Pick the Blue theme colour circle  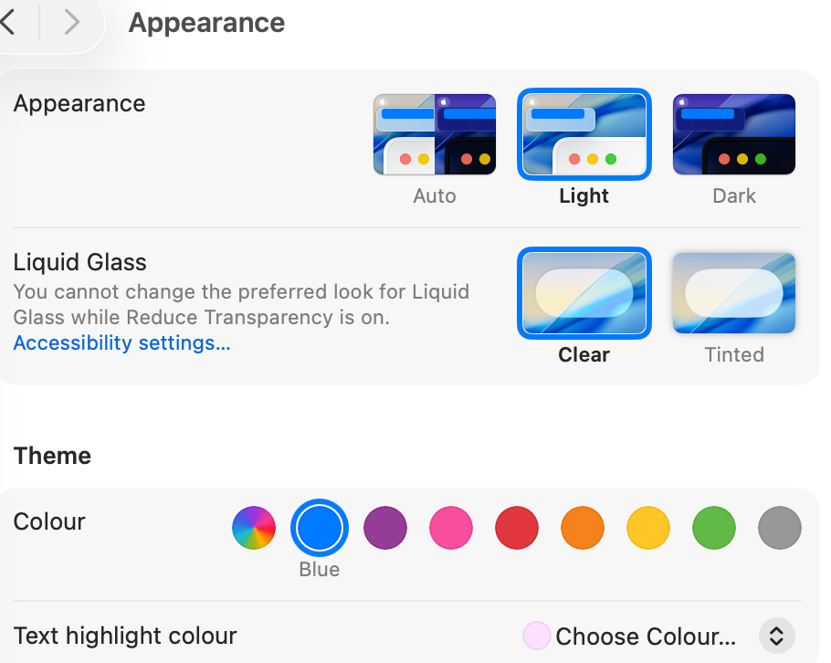320,528
